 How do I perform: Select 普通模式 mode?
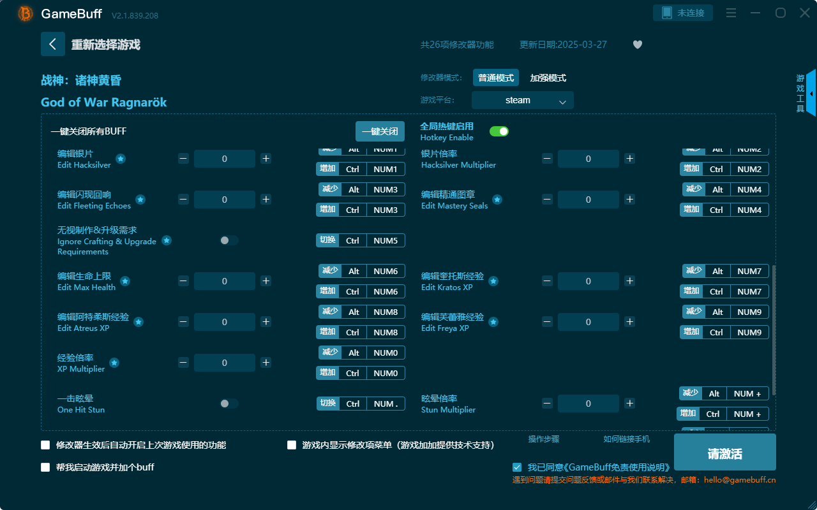click(496, 77)
